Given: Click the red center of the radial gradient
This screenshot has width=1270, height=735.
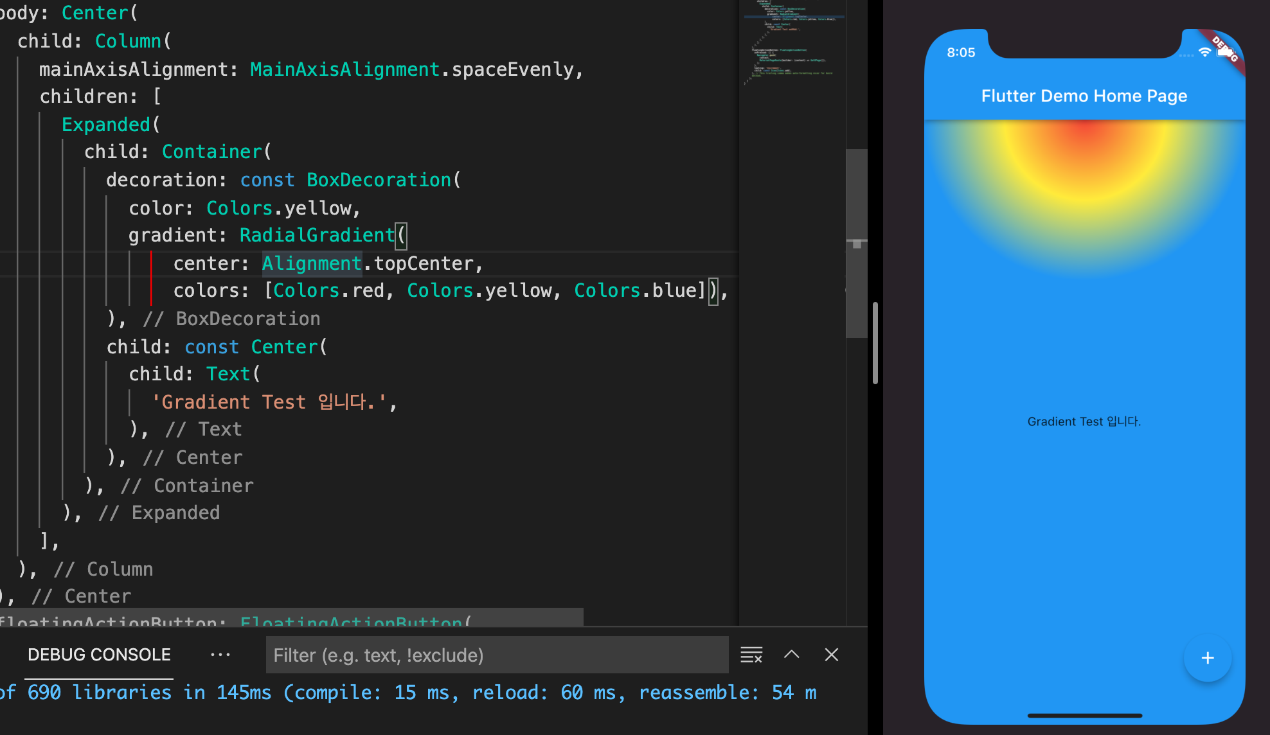Looking at the screenshot, I should click(1085, 128).
